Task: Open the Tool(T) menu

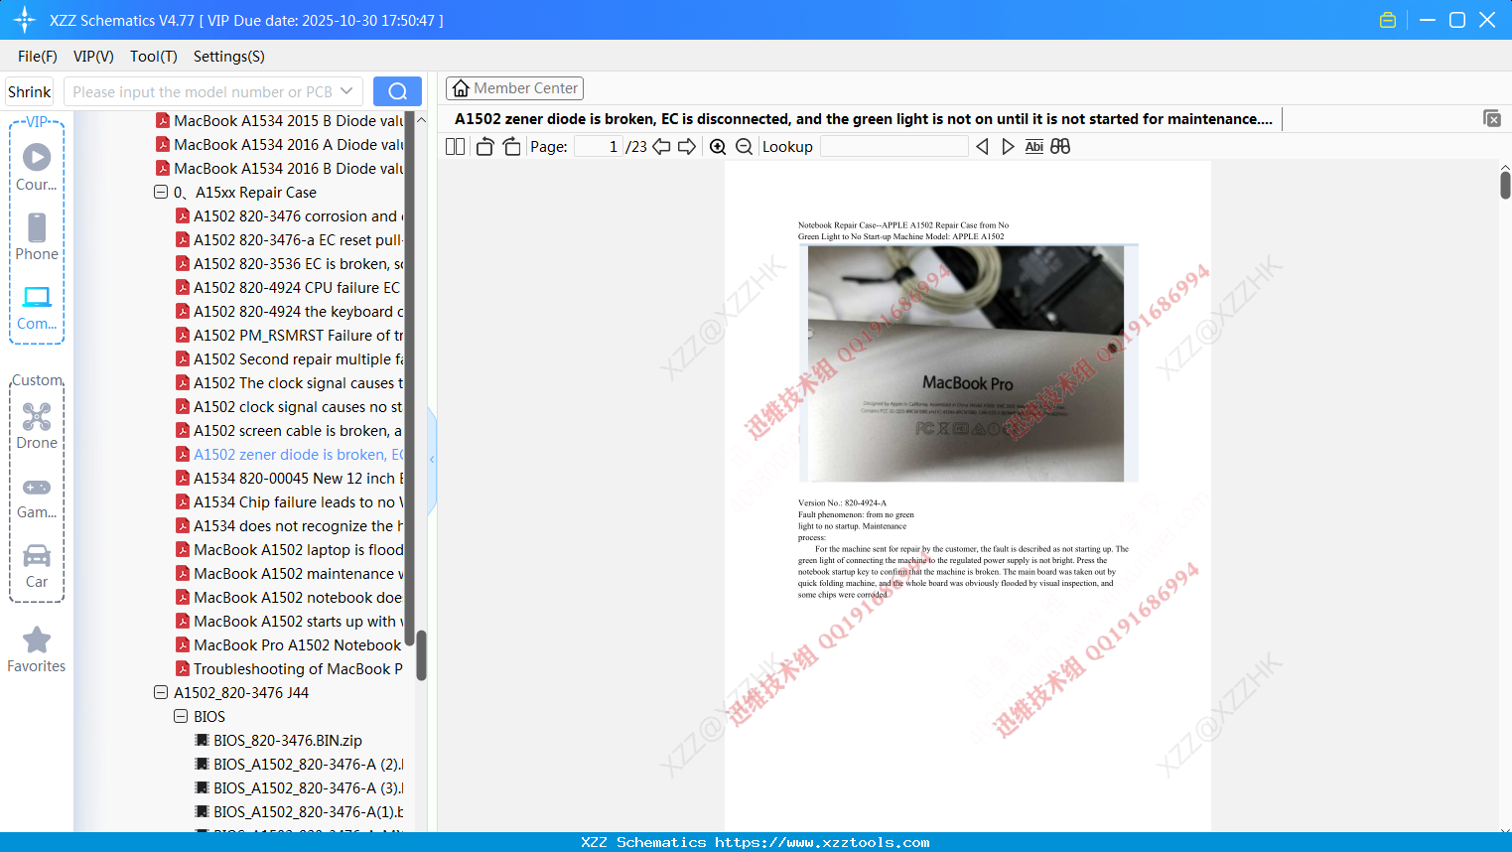Action: click(x=154, y=57)
